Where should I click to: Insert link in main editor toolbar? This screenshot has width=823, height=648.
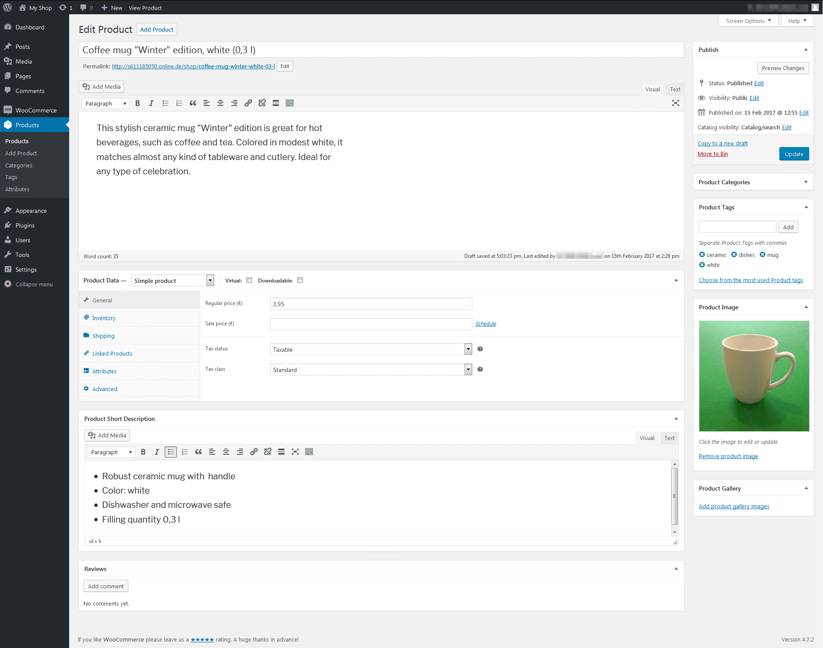(x=248, y=103)
